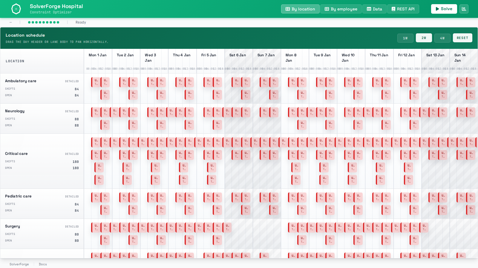Click the Ready status text

coord(81,22)
